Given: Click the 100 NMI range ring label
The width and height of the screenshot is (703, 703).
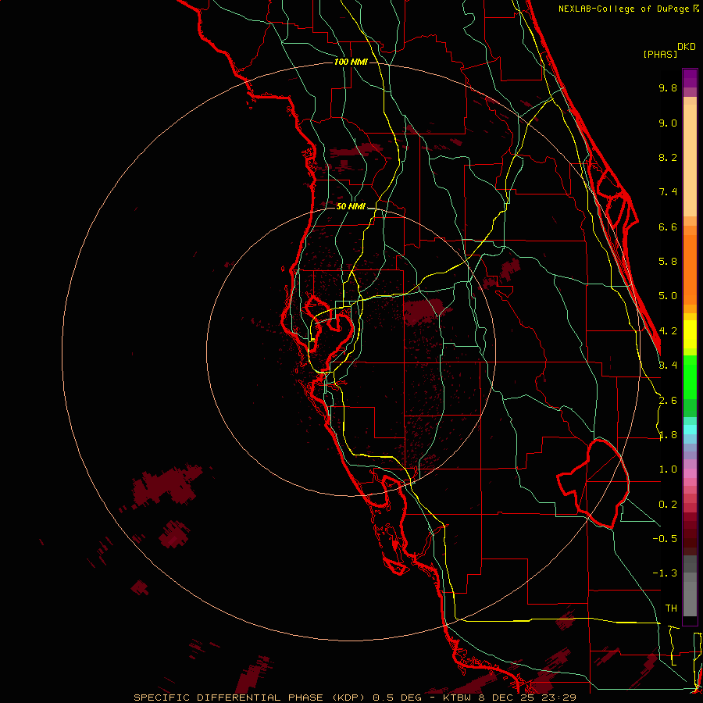Looking at the screenshot, I should click(x=351, y=62).
